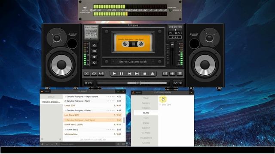Click the Lost Signal 2017 group header

point(93,115)
